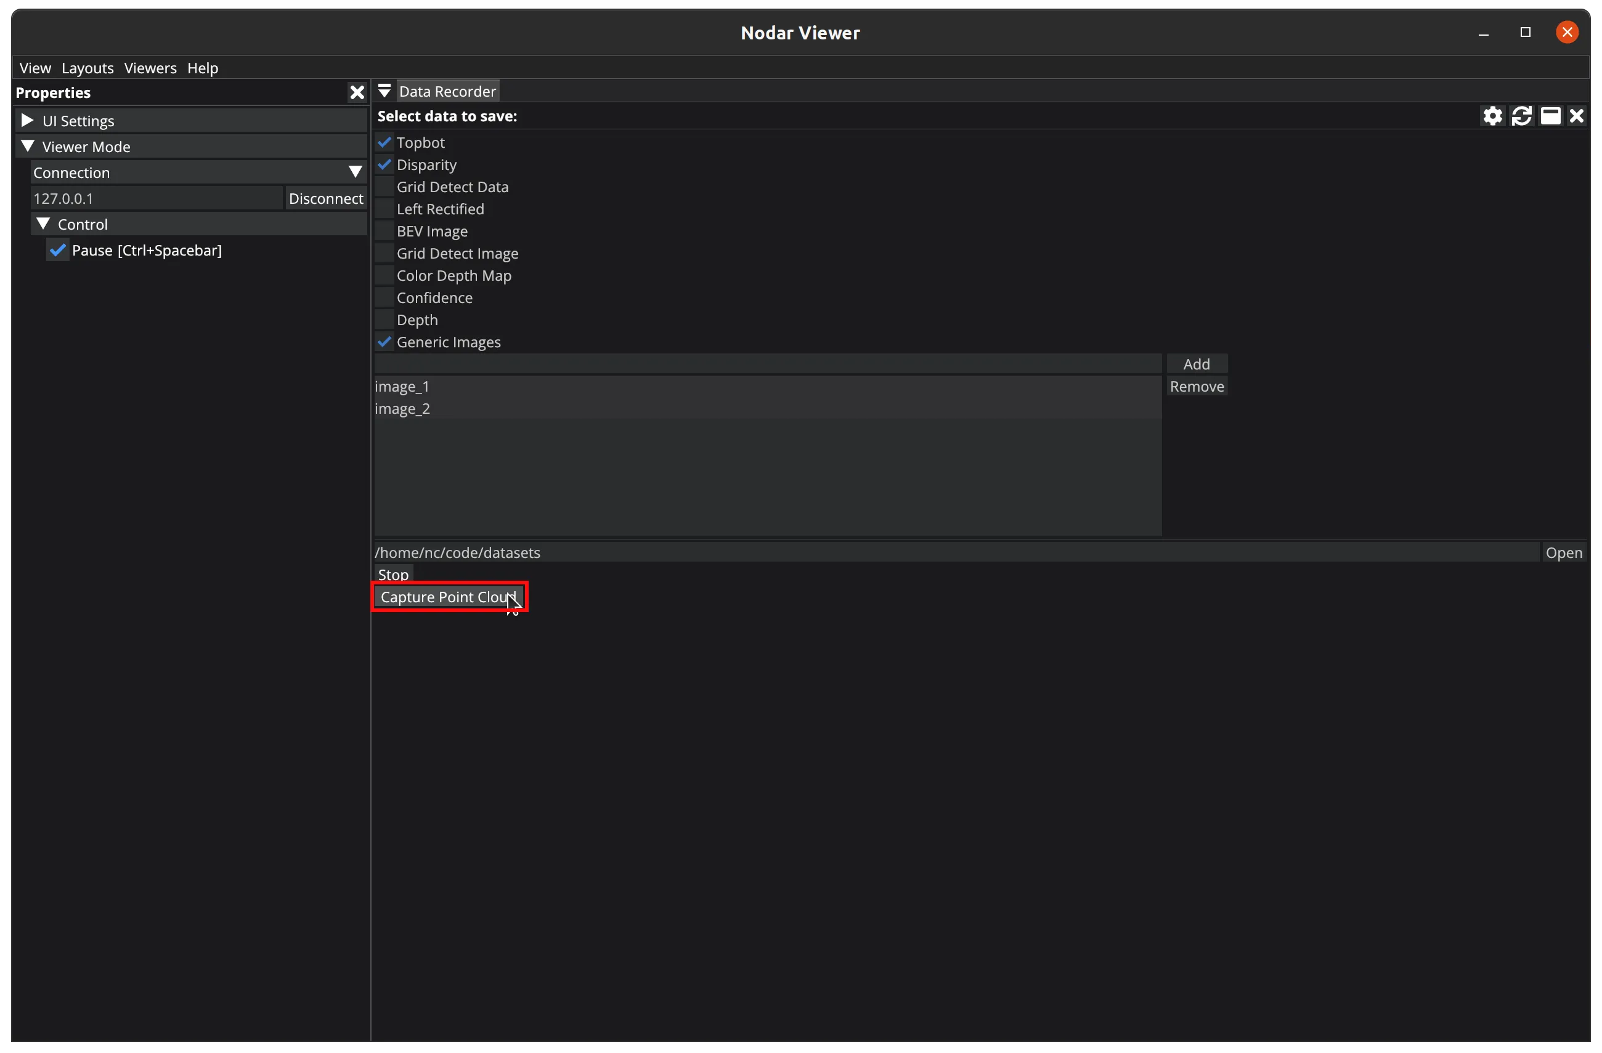This screenshot has width=1602, height=1053.
Task: Close the Properties panel
Action: [357, 92]
